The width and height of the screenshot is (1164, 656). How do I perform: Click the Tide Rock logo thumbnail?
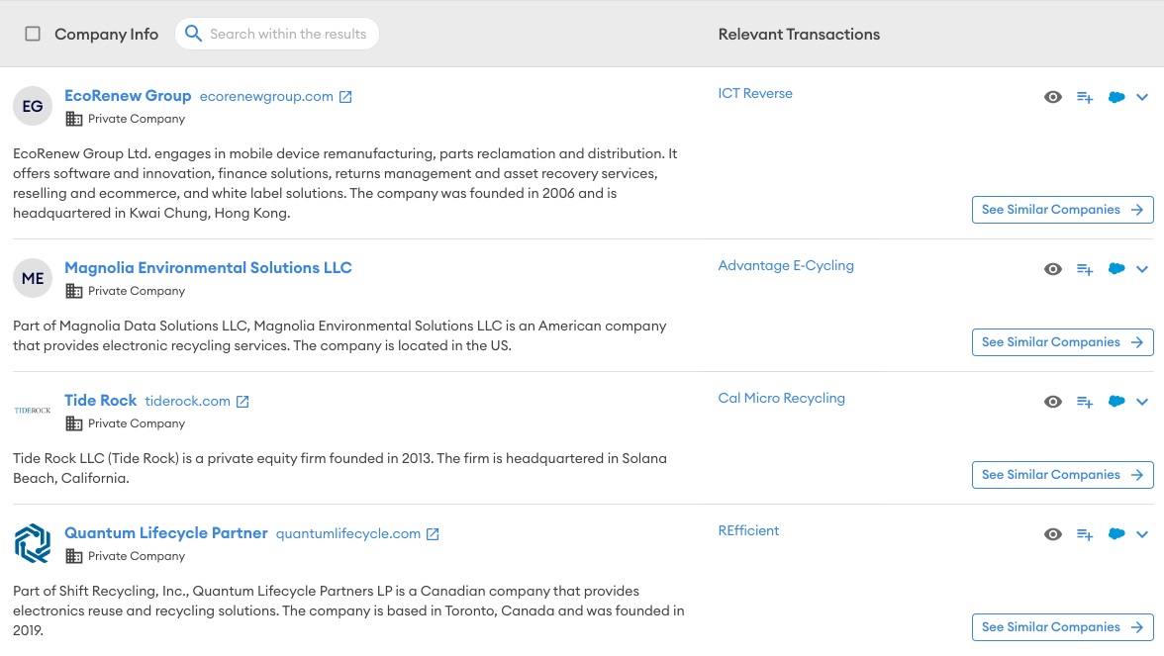click(x=33, y=411)
